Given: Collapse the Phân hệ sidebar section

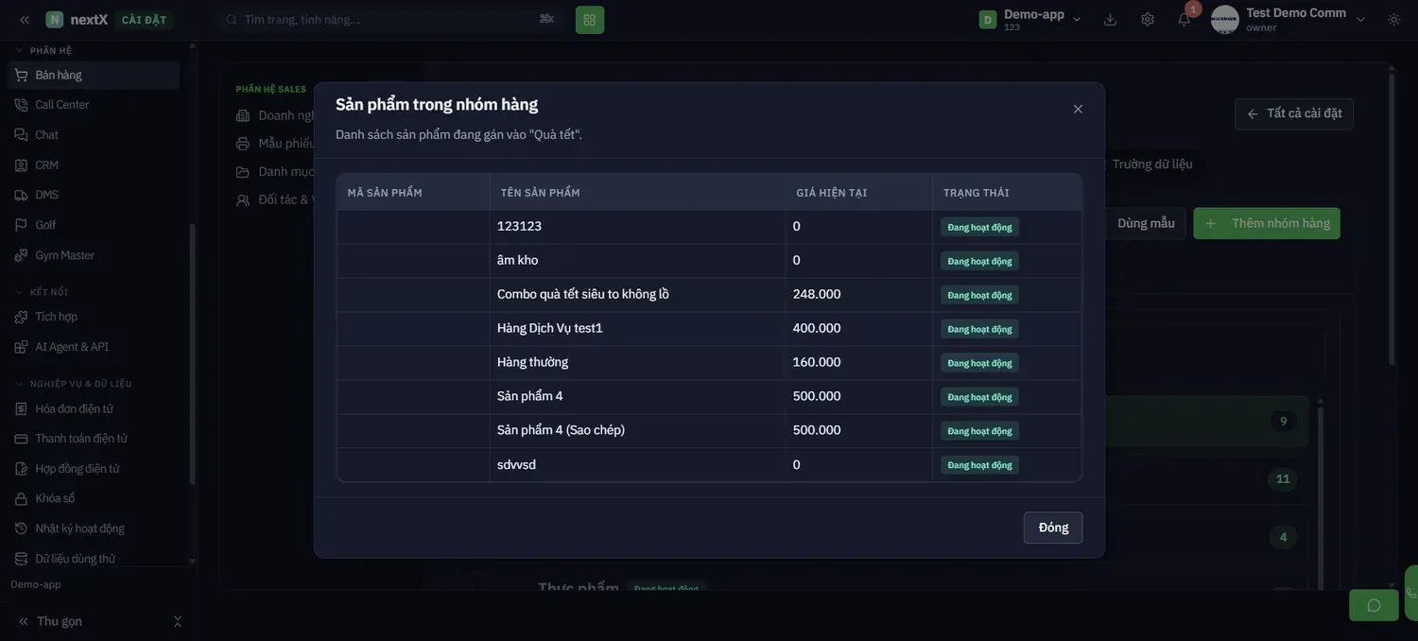Looking at the screenshot, I should 43,50.
